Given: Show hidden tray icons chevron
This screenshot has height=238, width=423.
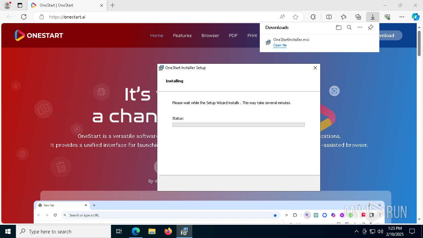Looking at the screenshot, I should (x=356, y=231).
